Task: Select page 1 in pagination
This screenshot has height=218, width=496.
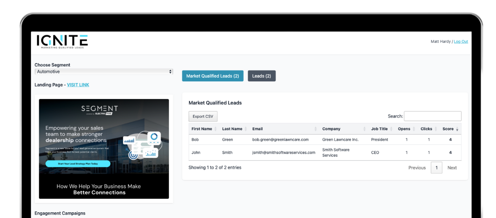Action: pos(436,168)
